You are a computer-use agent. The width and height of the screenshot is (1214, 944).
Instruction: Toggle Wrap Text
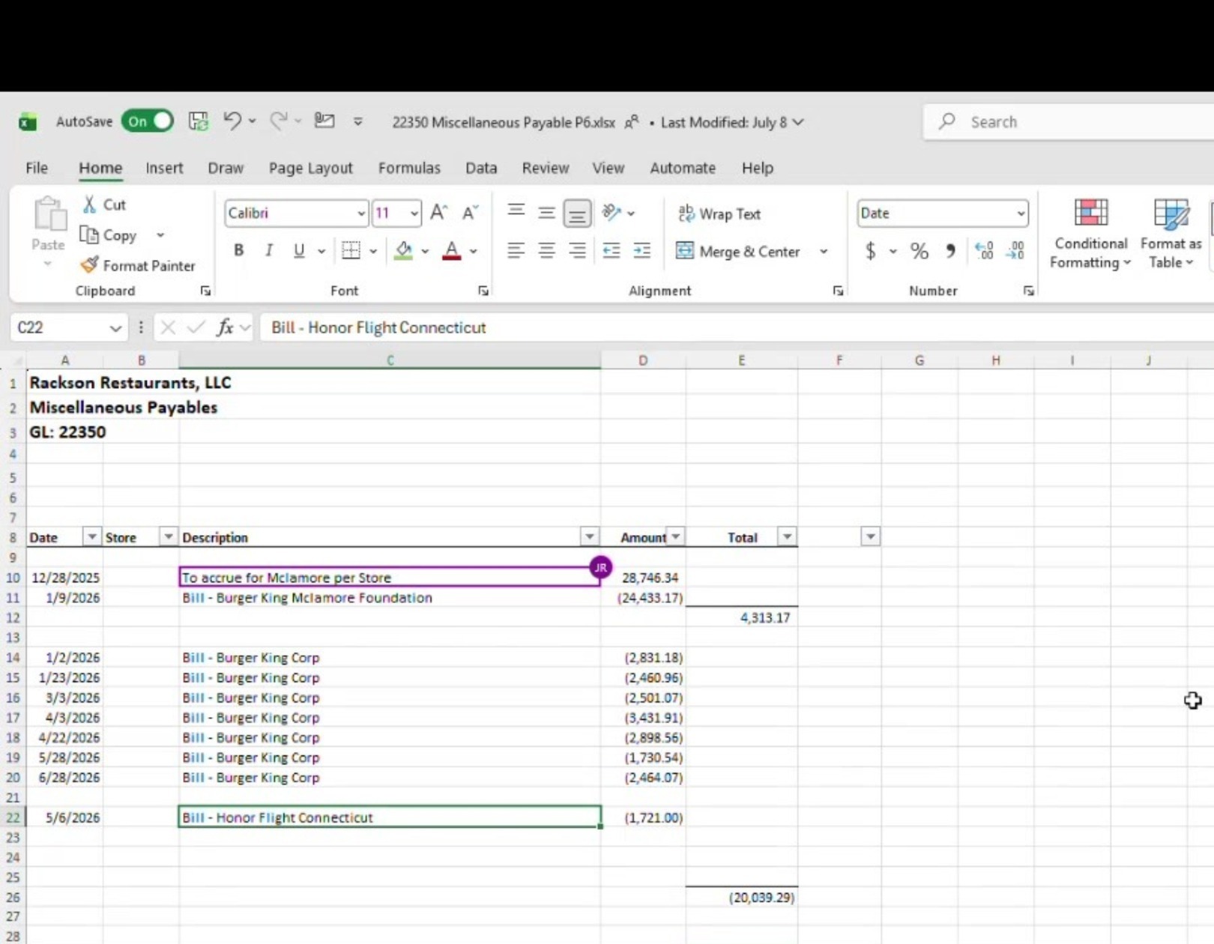tap(719, 214)
